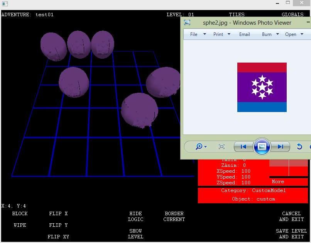
Task: Expand the Print dropdown
Action: 221,34
